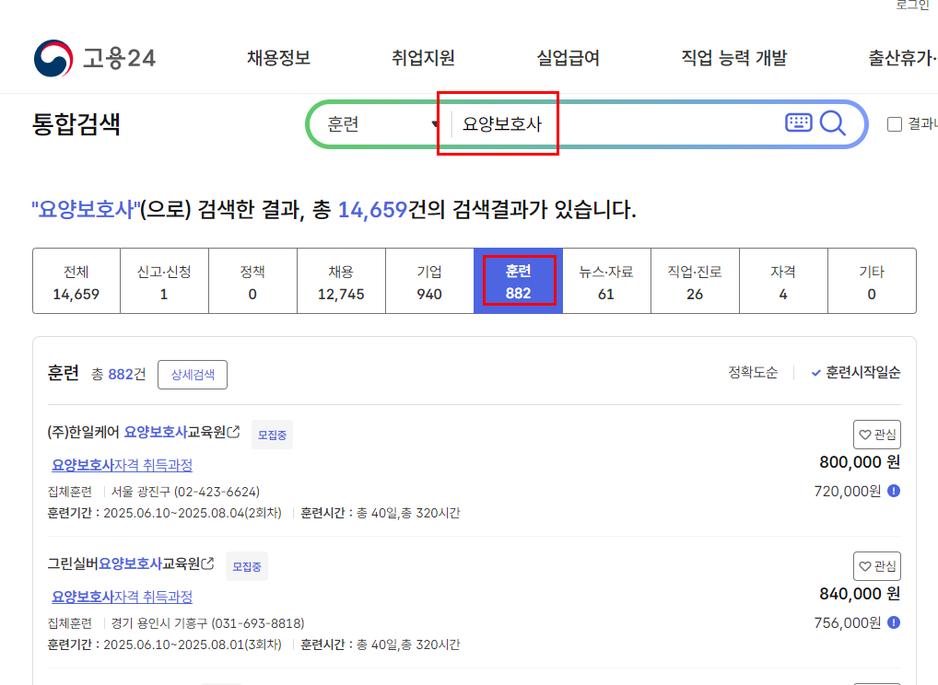Click the 고용24 logo emblem
938x685 pixels.
tap(53, 58)
